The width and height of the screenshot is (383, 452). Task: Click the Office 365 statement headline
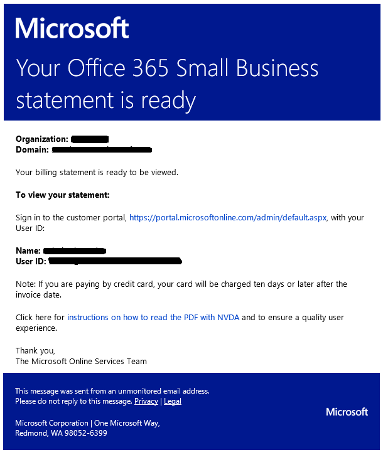click(x=167, y=84)
